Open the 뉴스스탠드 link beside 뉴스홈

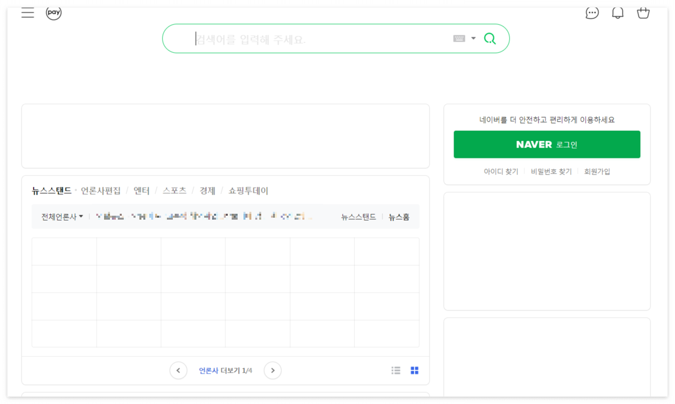(358, 217)
